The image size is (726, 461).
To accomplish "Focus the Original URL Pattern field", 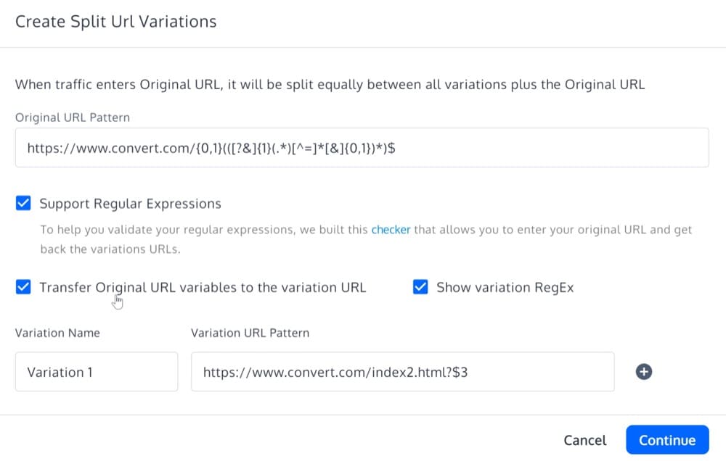I will [362, 147].
